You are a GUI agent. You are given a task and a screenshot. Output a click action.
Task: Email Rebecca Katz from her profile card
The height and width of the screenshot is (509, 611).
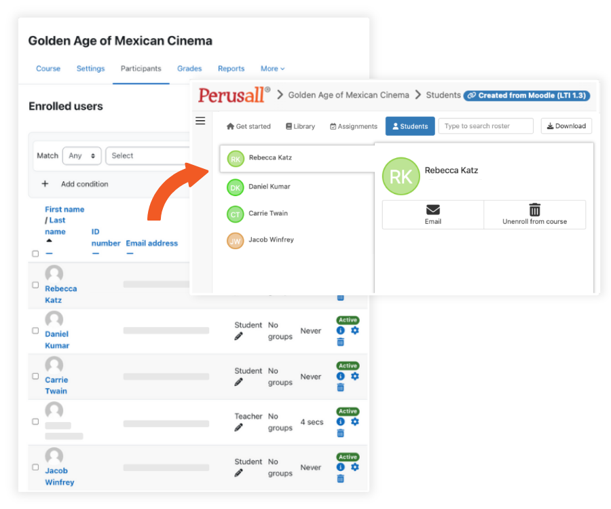click(x=432, y=214)
